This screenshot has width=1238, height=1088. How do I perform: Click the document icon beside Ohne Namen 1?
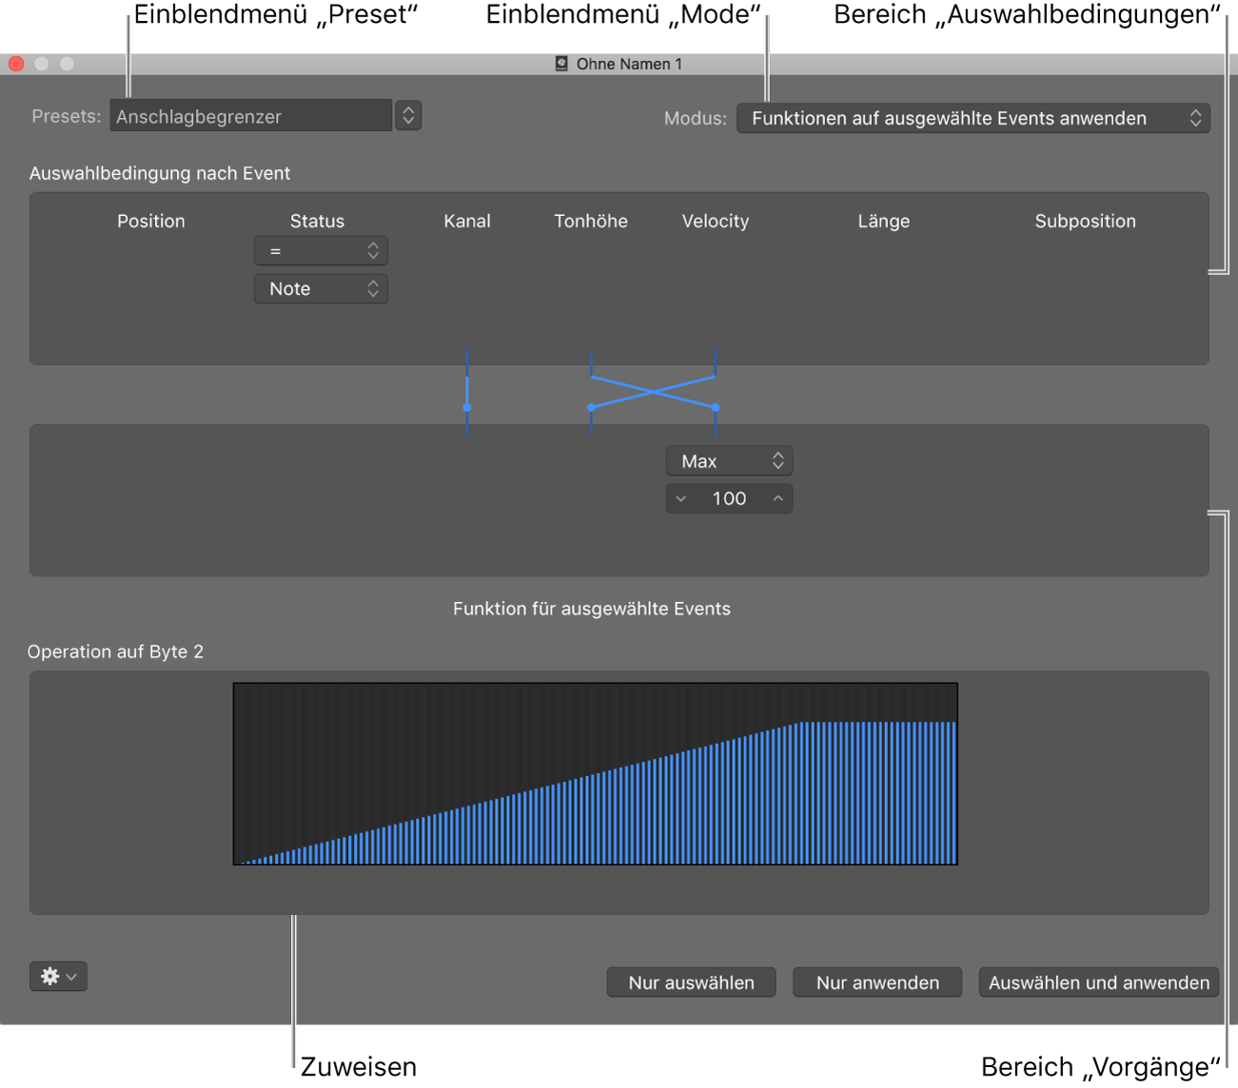[561, 64]
